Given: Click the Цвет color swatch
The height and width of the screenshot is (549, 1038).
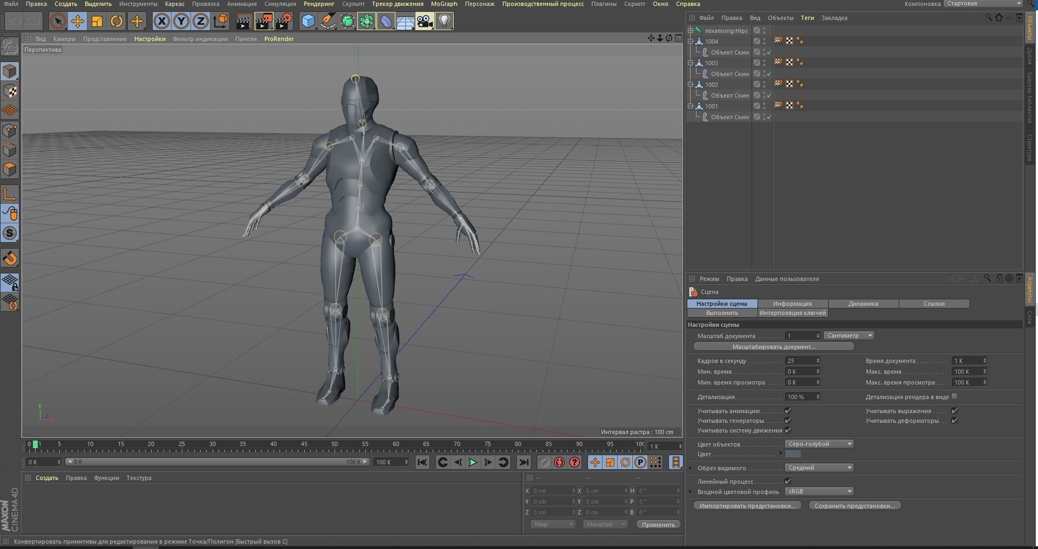Looking at the screenshot, I should (793, 454).
